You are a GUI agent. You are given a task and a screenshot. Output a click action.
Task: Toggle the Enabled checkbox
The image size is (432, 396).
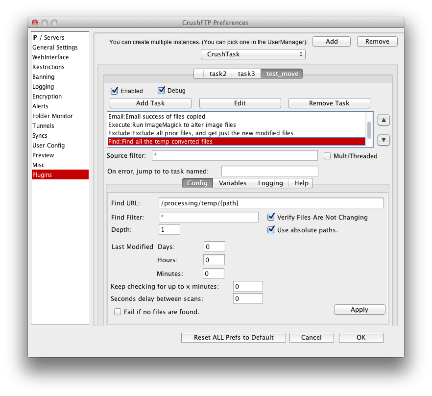pyautogui.click(x=114, y=91)
